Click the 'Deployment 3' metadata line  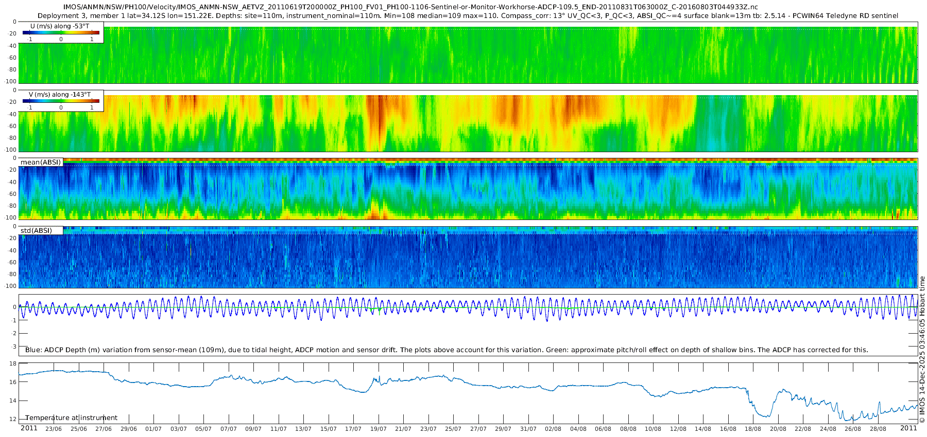468,16
